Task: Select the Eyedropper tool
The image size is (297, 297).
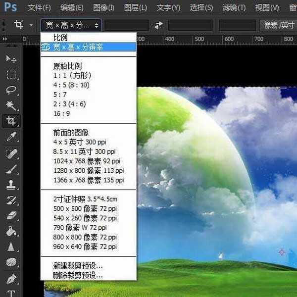Action: point(11,137)
